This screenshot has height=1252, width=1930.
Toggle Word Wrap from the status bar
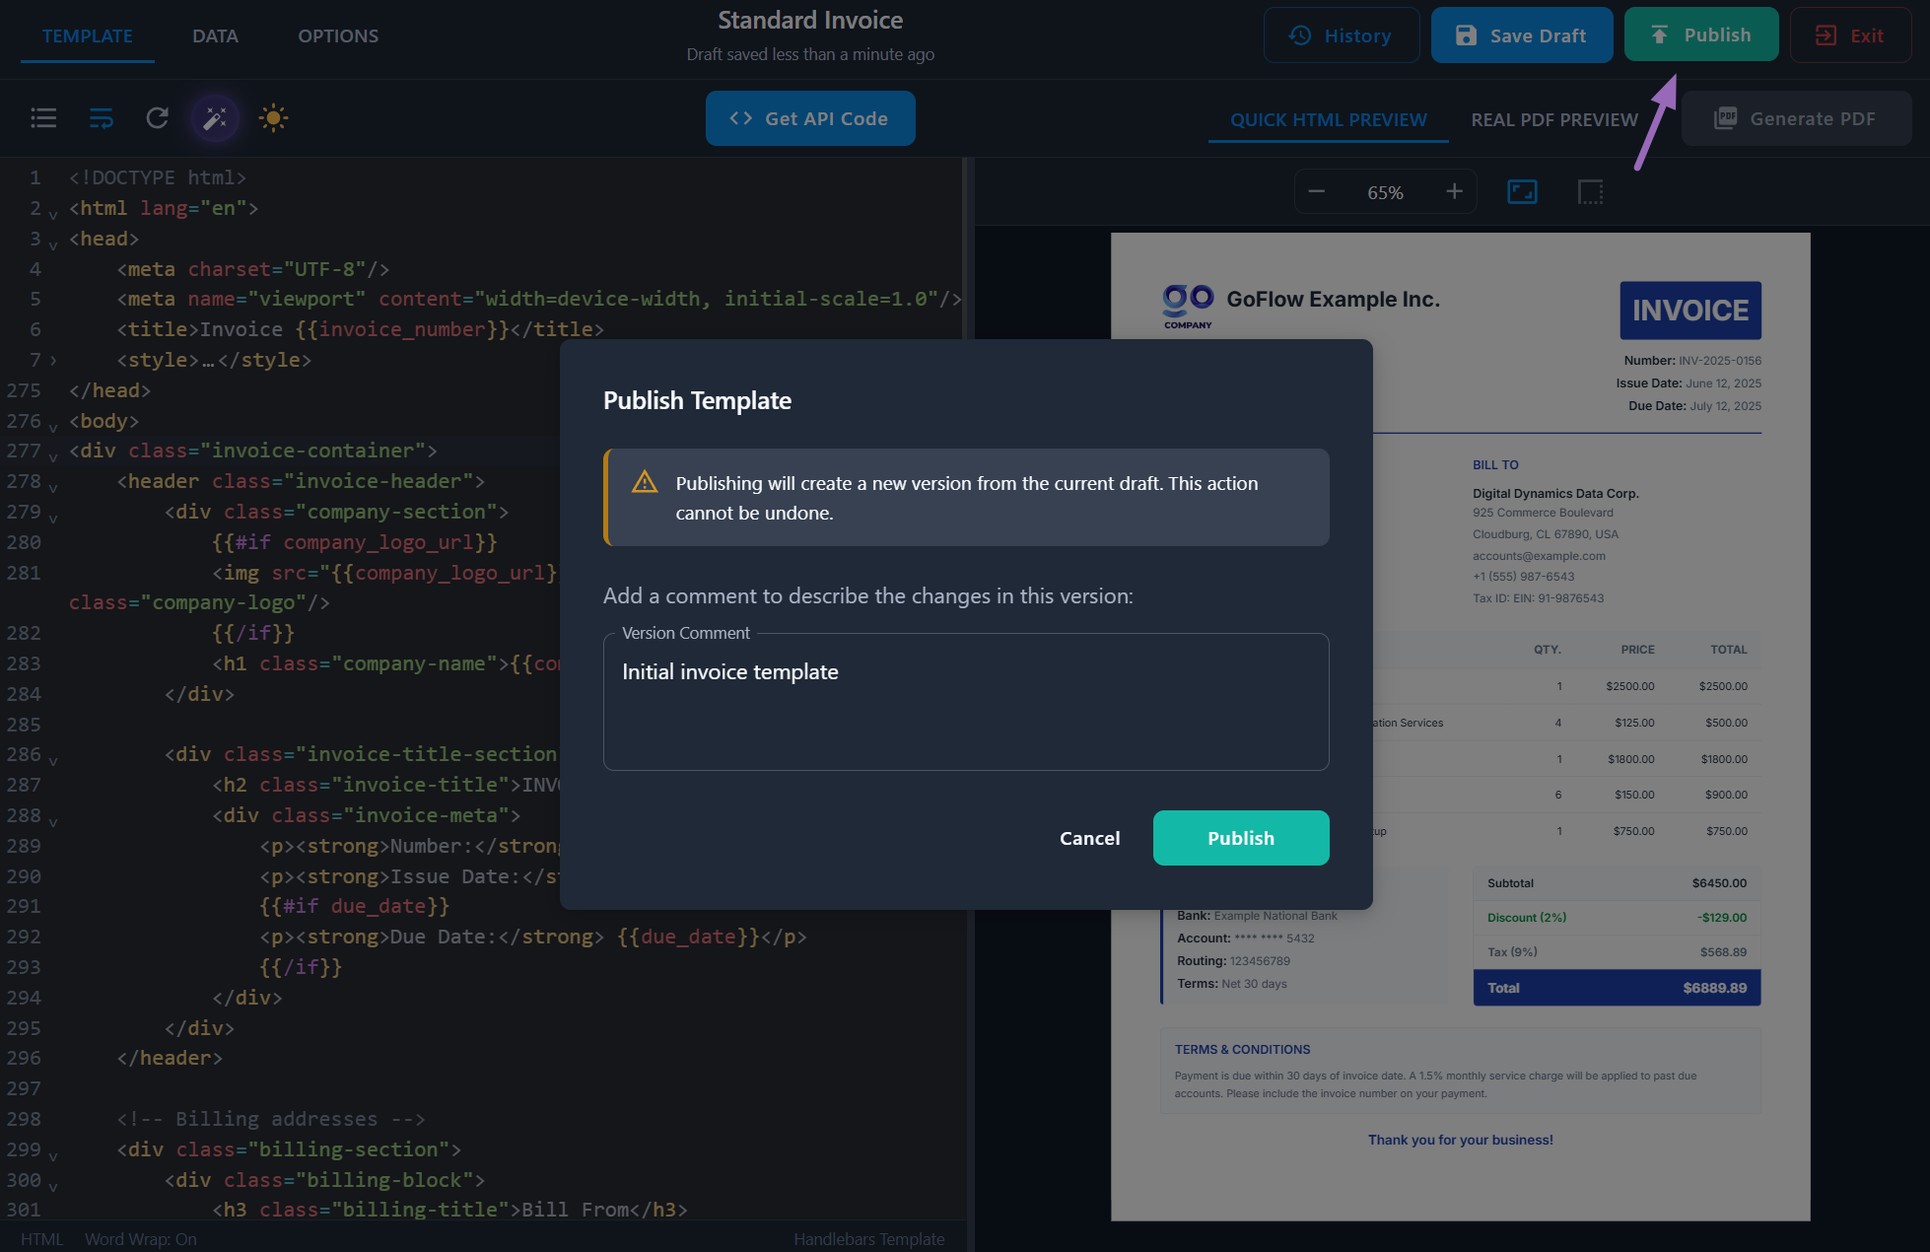pos(141,1238)
